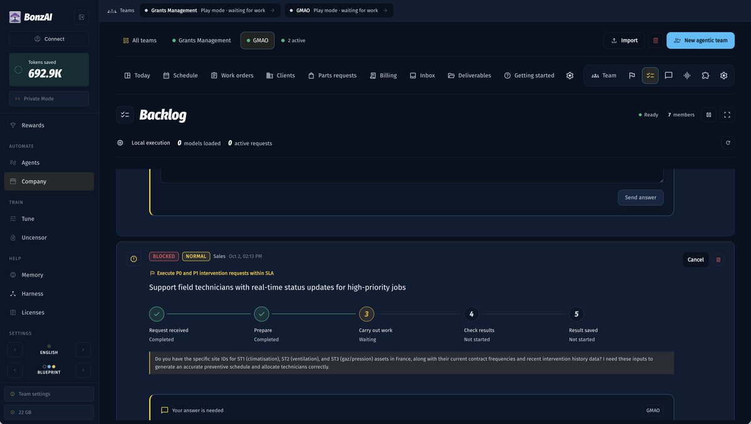Click the Send answer button
The width and height of the screenshot is (751, 424).
coord(640,198)
